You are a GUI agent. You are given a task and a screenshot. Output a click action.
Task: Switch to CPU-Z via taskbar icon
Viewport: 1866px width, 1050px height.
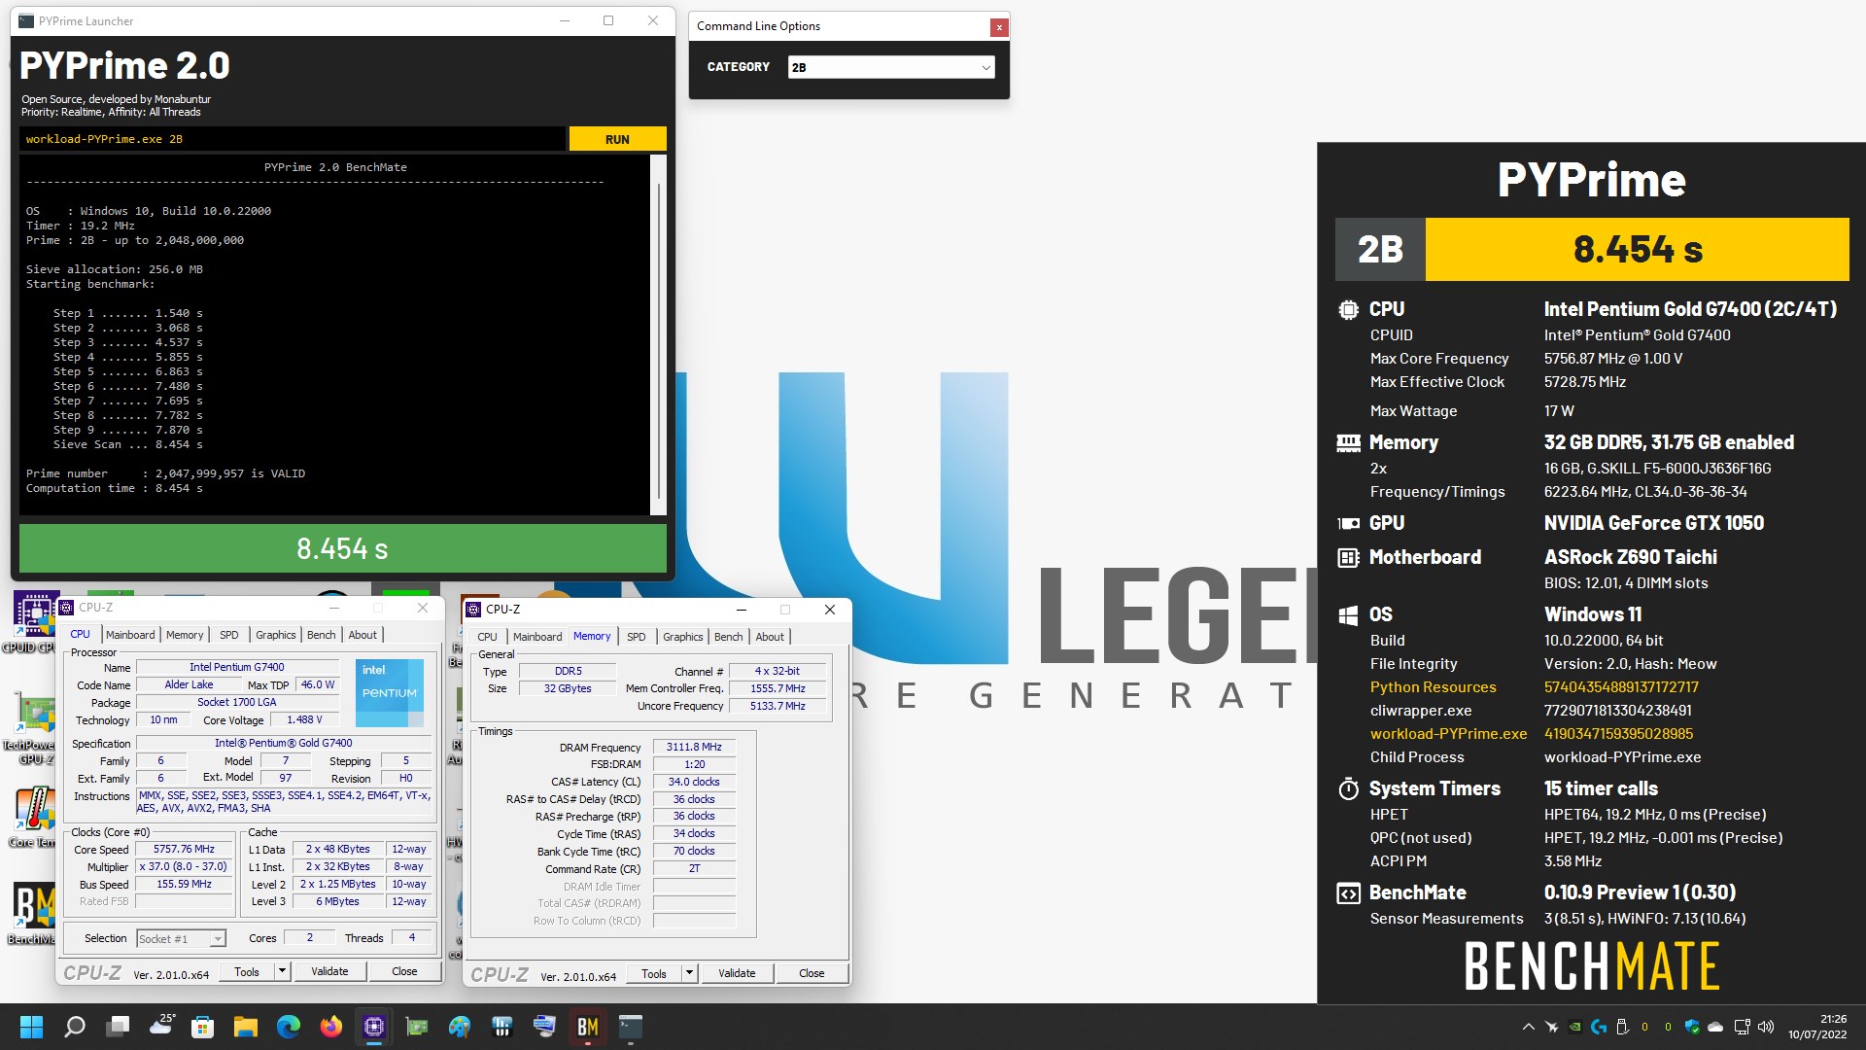(x=374, y=1027)
